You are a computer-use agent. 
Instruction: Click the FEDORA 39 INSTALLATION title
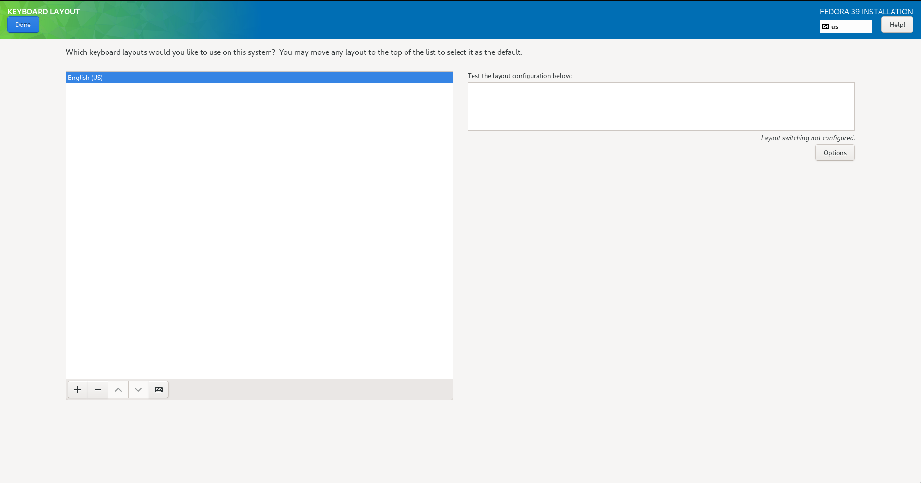(866, 12)
